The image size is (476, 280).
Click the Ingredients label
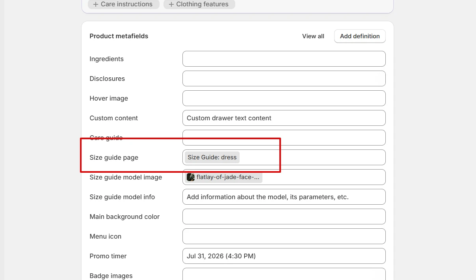106,59
